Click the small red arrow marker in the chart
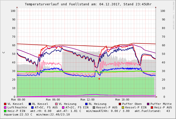176x119 pixels. 99,79
